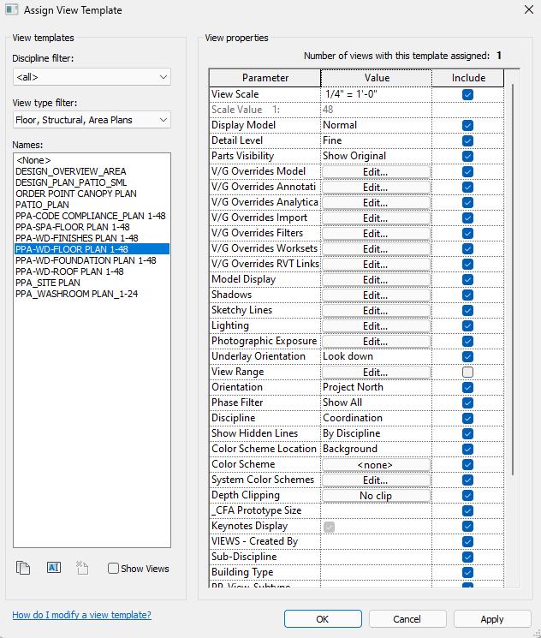Screen dimensions: 541x638
Task: Click the view properties vertical scrollbar
Action: [x=513, y=279]
